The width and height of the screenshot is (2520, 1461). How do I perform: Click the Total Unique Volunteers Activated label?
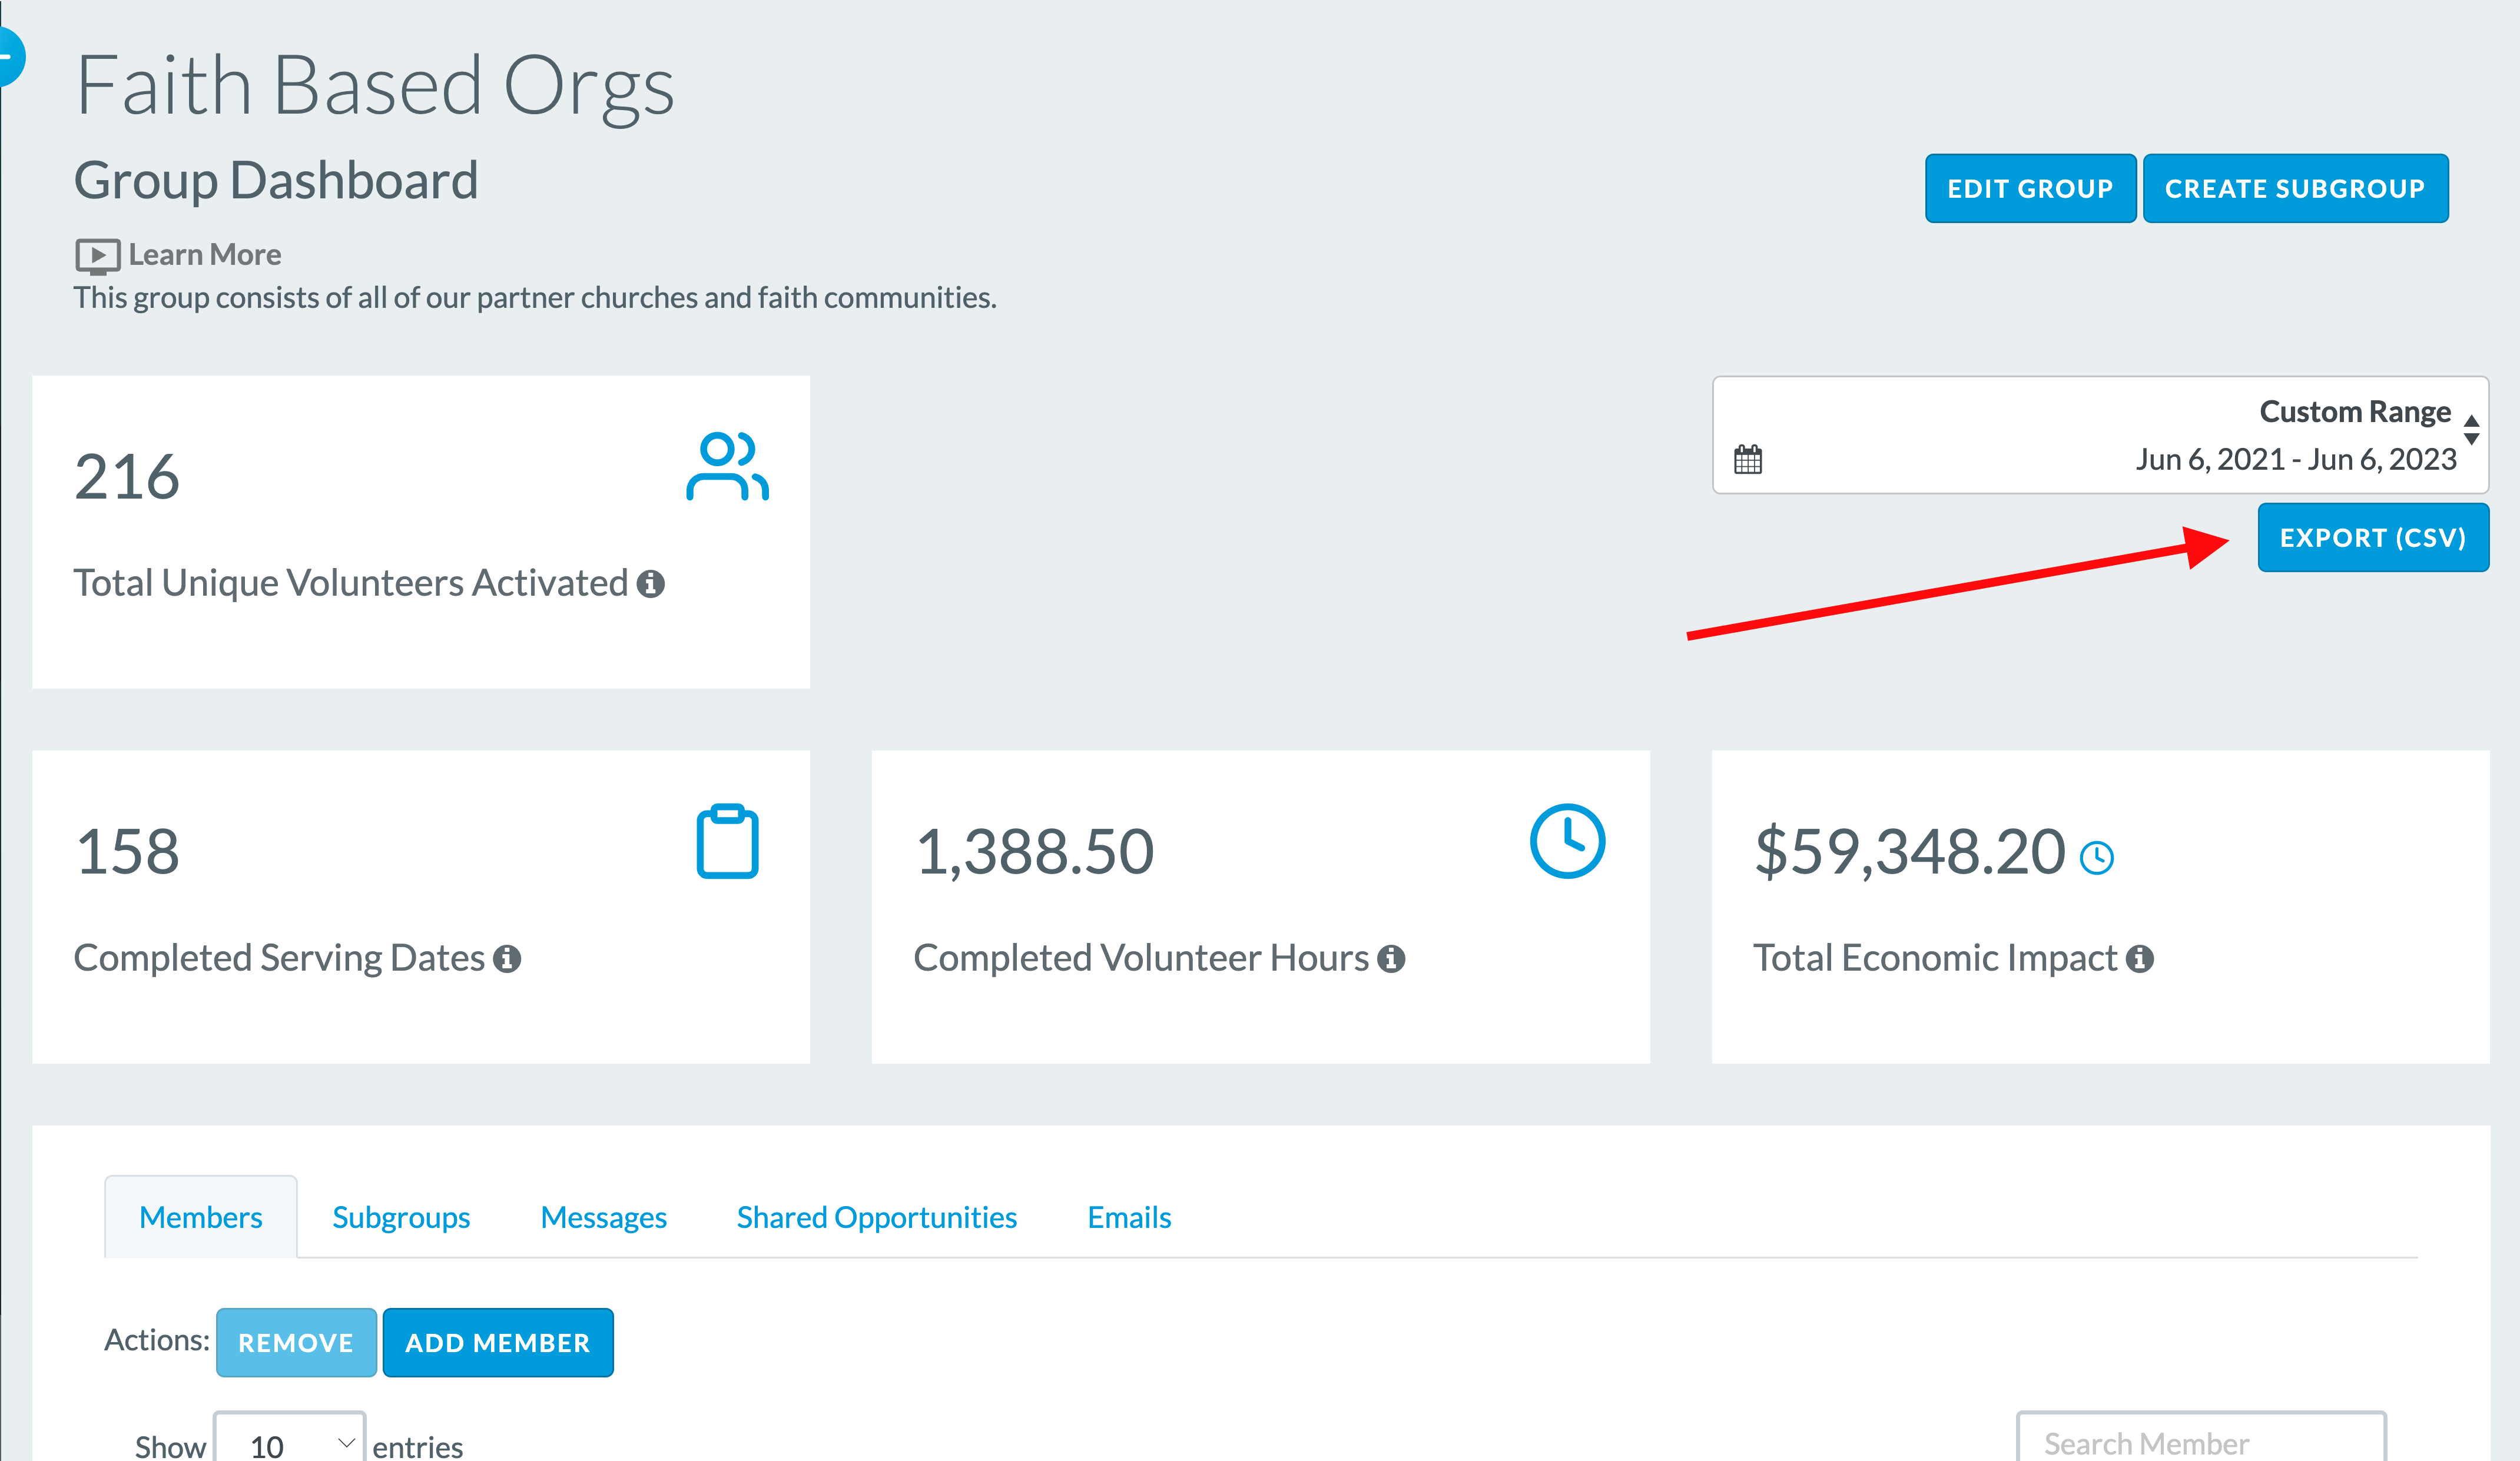pyautogui.click(x=351, y=583)
